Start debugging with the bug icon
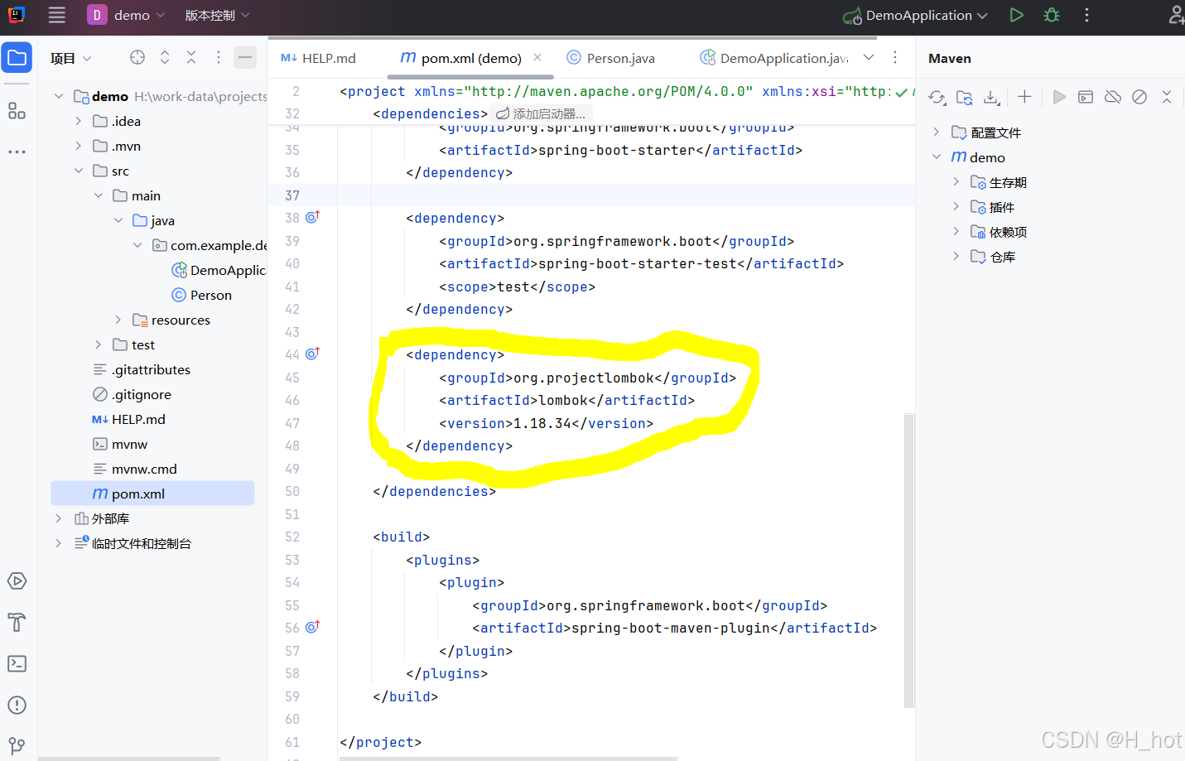This screenshot has height=761, width=1185. pyautogui.click(x=1051, y=15)
